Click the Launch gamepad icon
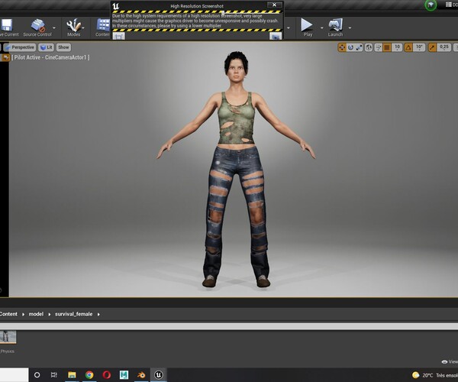Image resolution: width=458 pixels, height=382 pixels. click(x=335, y=25)
